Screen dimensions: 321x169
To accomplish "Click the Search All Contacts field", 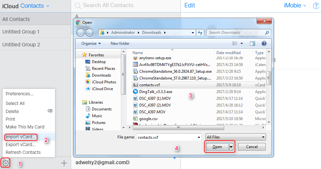I will point(108,5).
